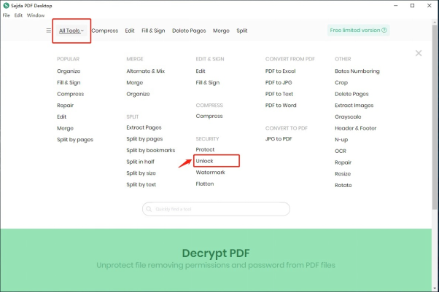Select Delete Pages in the top toolbar
Viewport: 439px width, 292px height.
(x=189, y=31)
